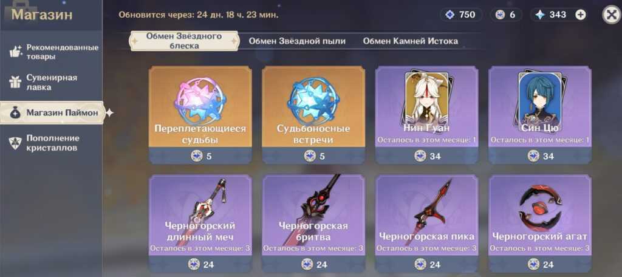The height and width of the screenshot is (277, 622).
Task: Select the blue Acquaint Fate orb item
Action: tap(313, 115)
